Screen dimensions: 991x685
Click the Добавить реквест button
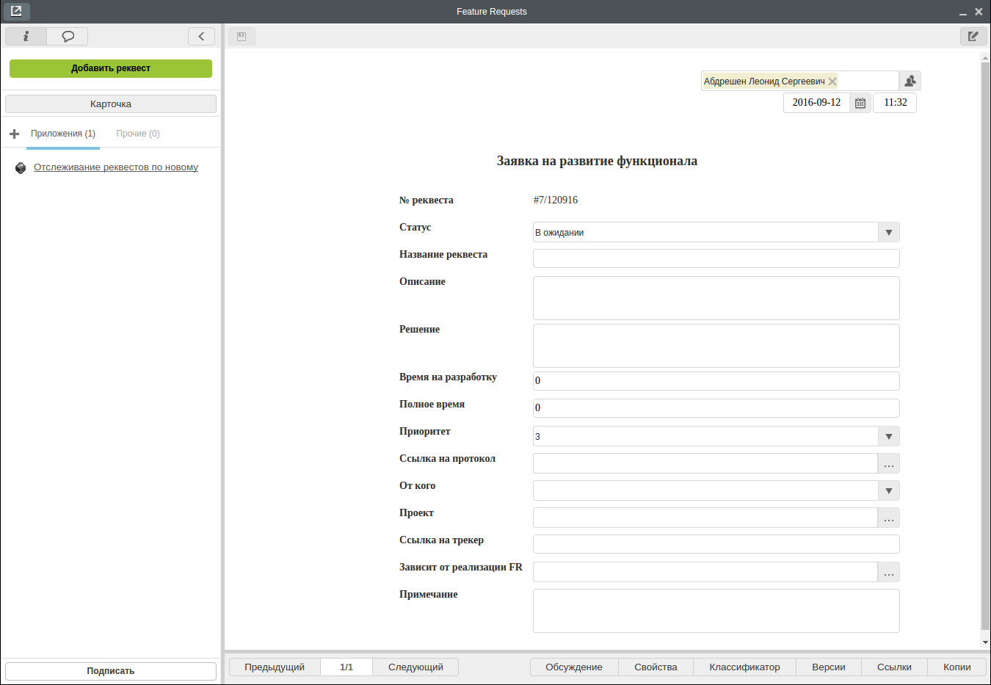pyautogui.click(x=111, y=68)
